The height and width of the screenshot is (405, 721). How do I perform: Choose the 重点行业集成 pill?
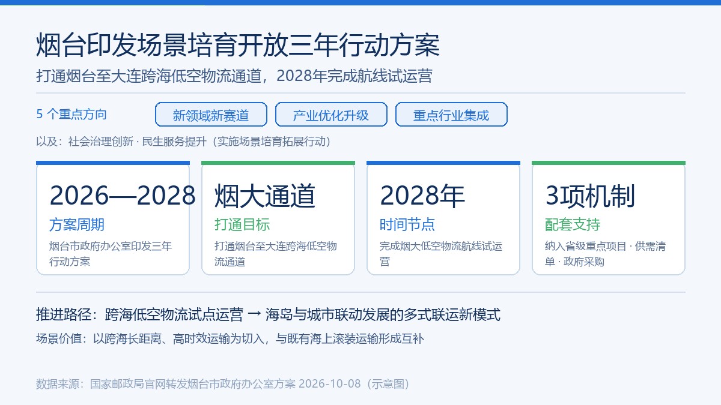451,115
